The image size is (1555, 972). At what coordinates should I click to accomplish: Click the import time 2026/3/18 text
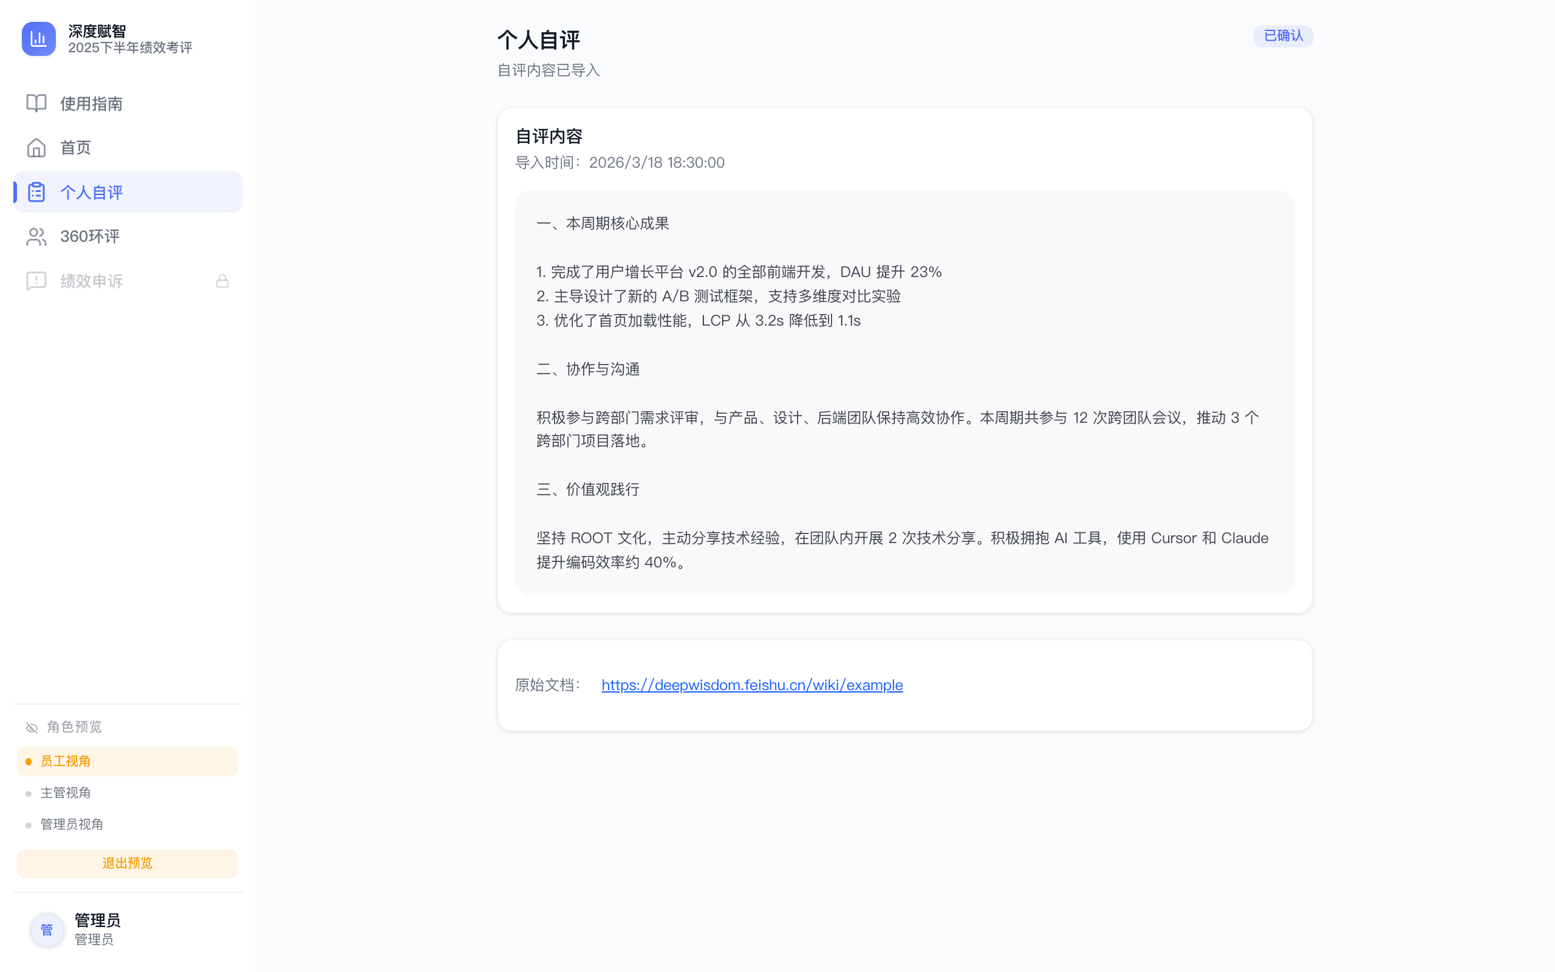coord(657,162)
